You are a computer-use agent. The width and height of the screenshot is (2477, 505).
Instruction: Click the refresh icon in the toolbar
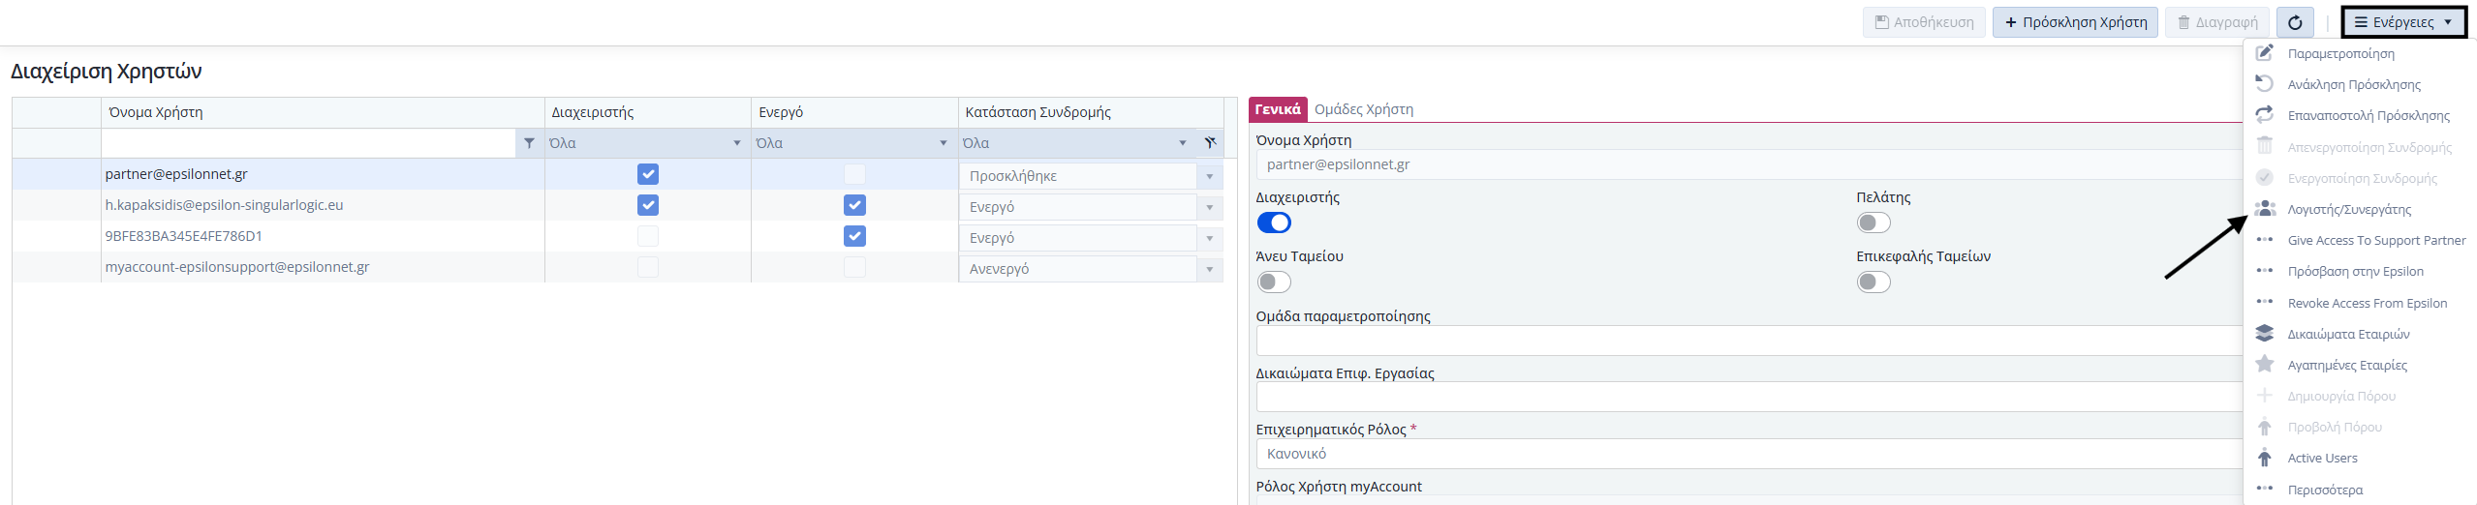pyautogui.click(x=2295, y=22)
